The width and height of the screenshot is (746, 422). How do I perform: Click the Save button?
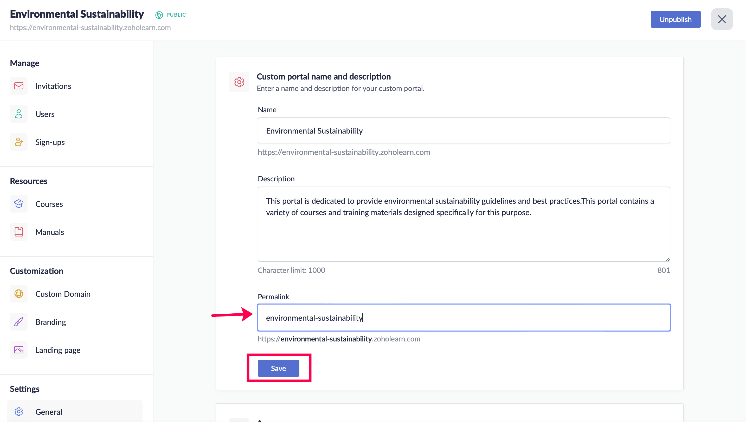[x=278, y=368]
